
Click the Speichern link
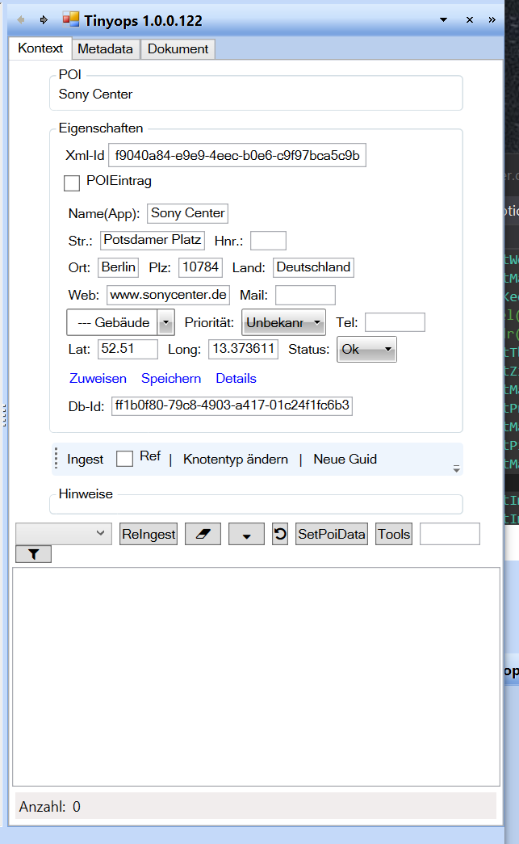(171, 379)
